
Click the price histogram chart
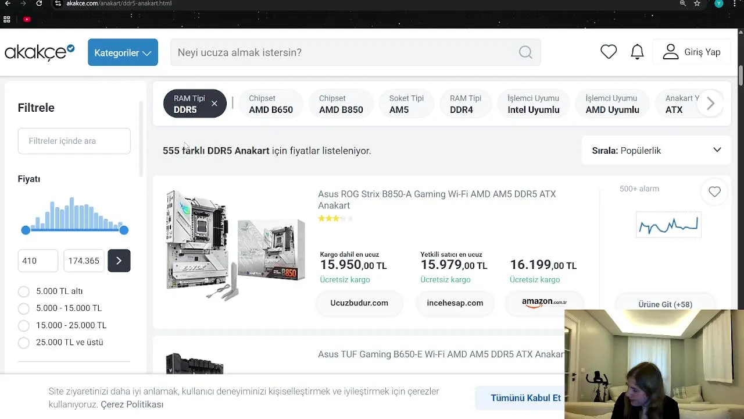pyautogui.click(x=74, y=213)
